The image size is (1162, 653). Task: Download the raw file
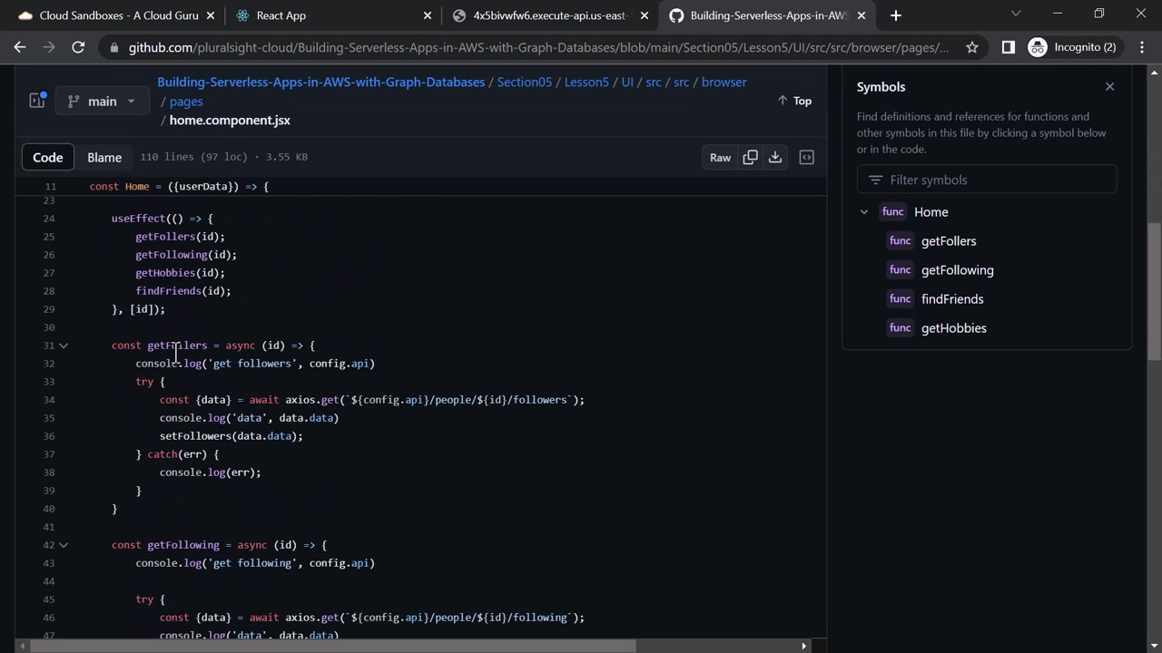[x=775, y=157]
